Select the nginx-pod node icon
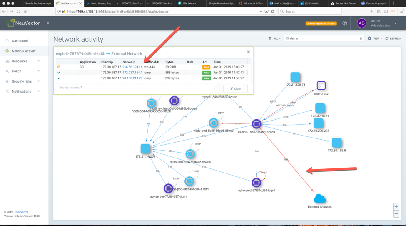Viewport: 406px width, 226px height. pyautogui.click(x=256, y=183)
